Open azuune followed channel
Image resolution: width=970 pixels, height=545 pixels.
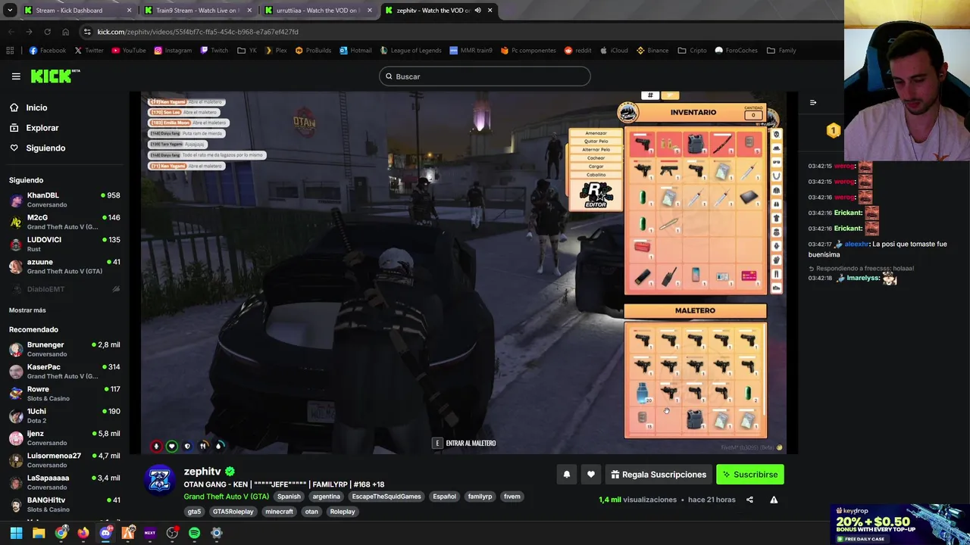click(x=64, y=266)
